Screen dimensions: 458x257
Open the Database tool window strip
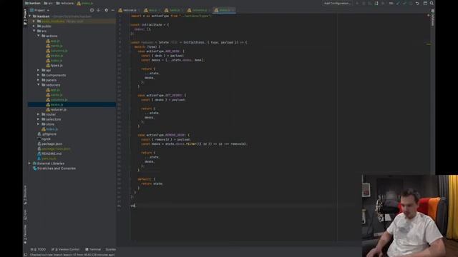(x=432, y=18)
